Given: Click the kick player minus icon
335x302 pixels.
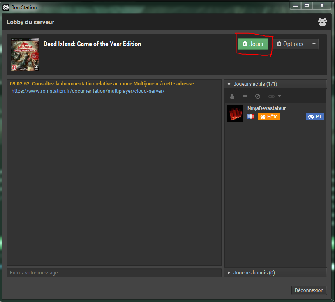Looking at the screenshot, I should (245, 96).
